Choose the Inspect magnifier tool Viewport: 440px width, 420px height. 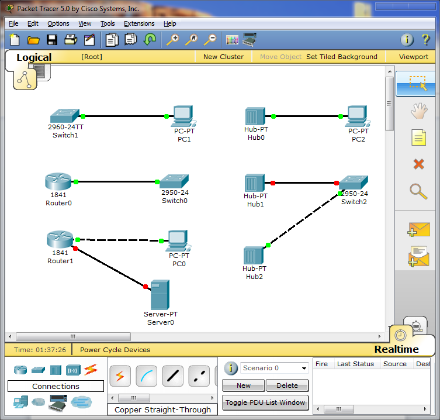coord(418,192)
